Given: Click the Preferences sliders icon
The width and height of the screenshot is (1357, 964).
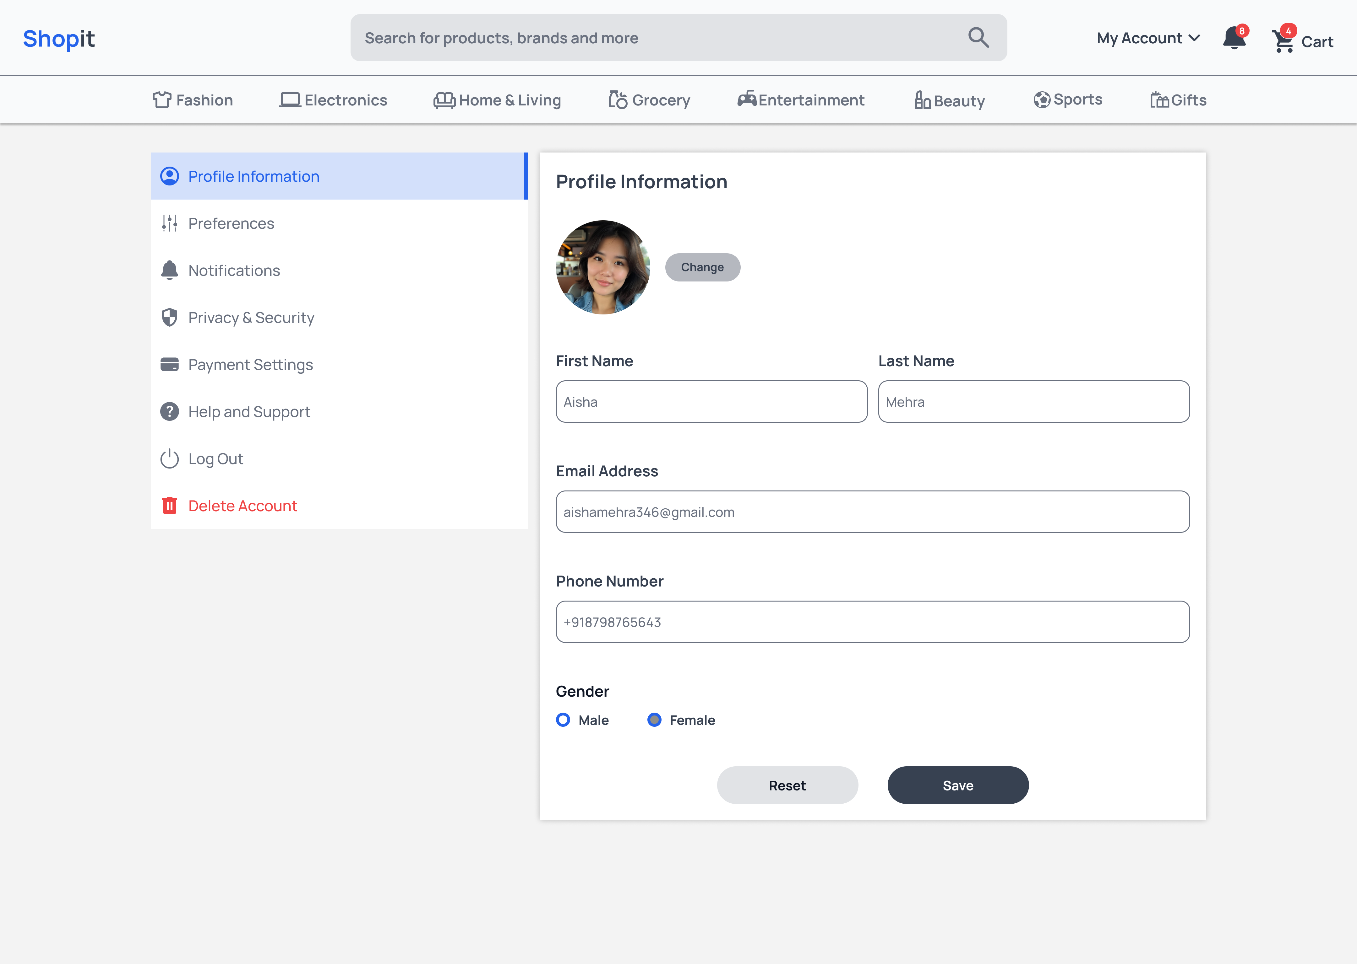Looking at the screenshot, I should coord(169,223).
